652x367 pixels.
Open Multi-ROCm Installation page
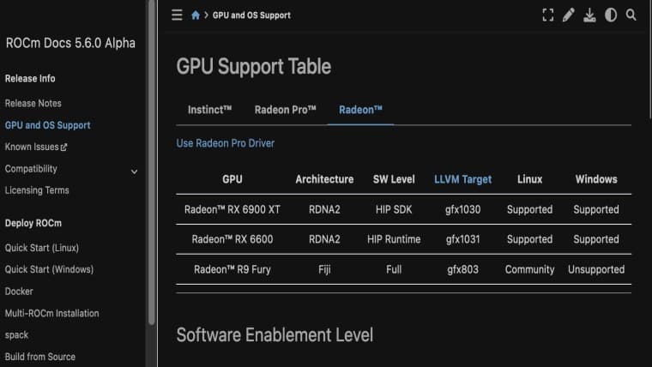(x=51, y=313)
